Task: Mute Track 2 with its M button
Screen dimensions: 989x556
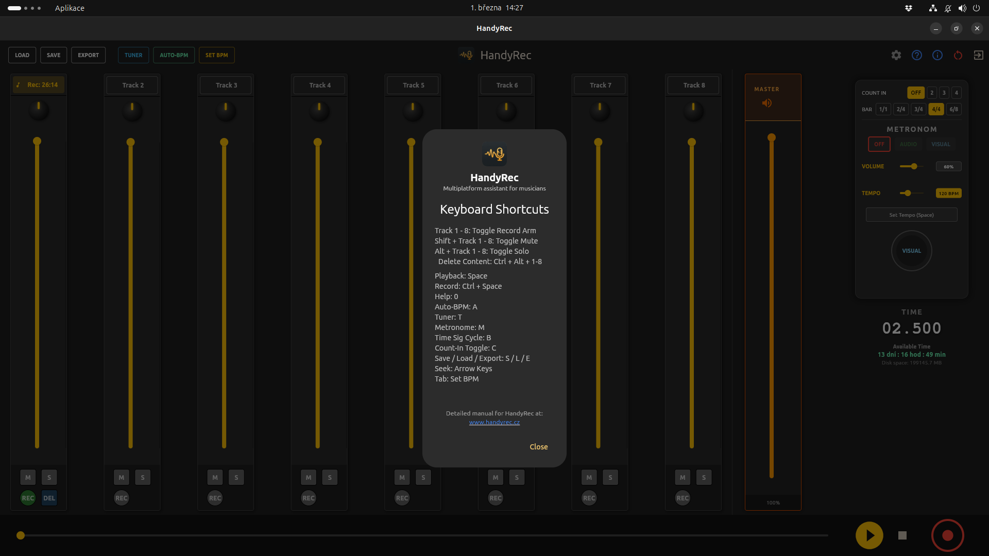Action: point(121,477)
